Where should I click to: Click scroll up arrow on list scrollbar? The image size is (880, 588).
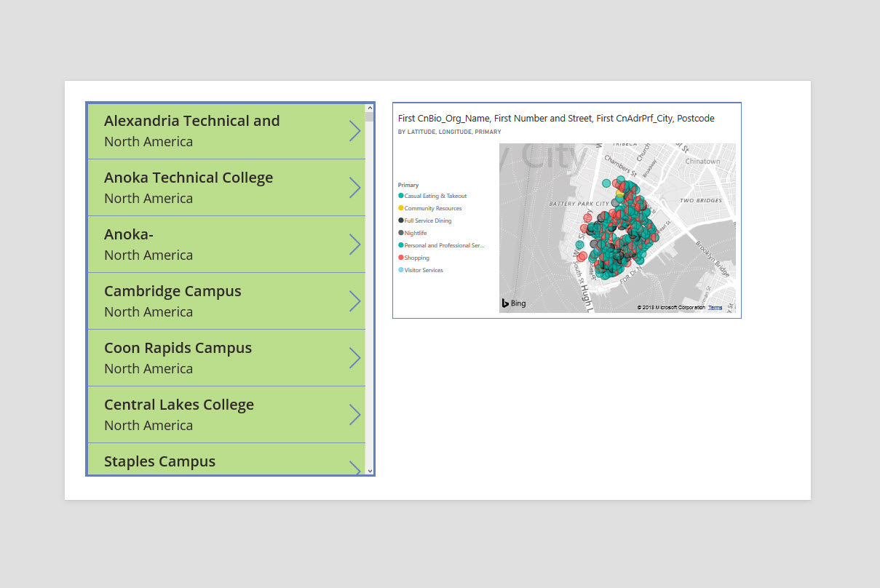370,108
